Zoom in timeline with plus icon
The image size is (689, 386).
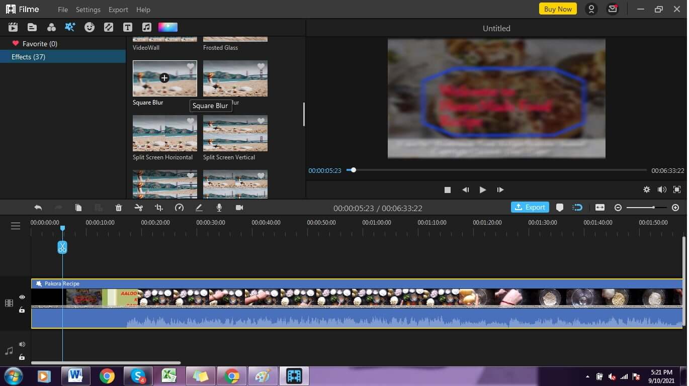(675, 208)
